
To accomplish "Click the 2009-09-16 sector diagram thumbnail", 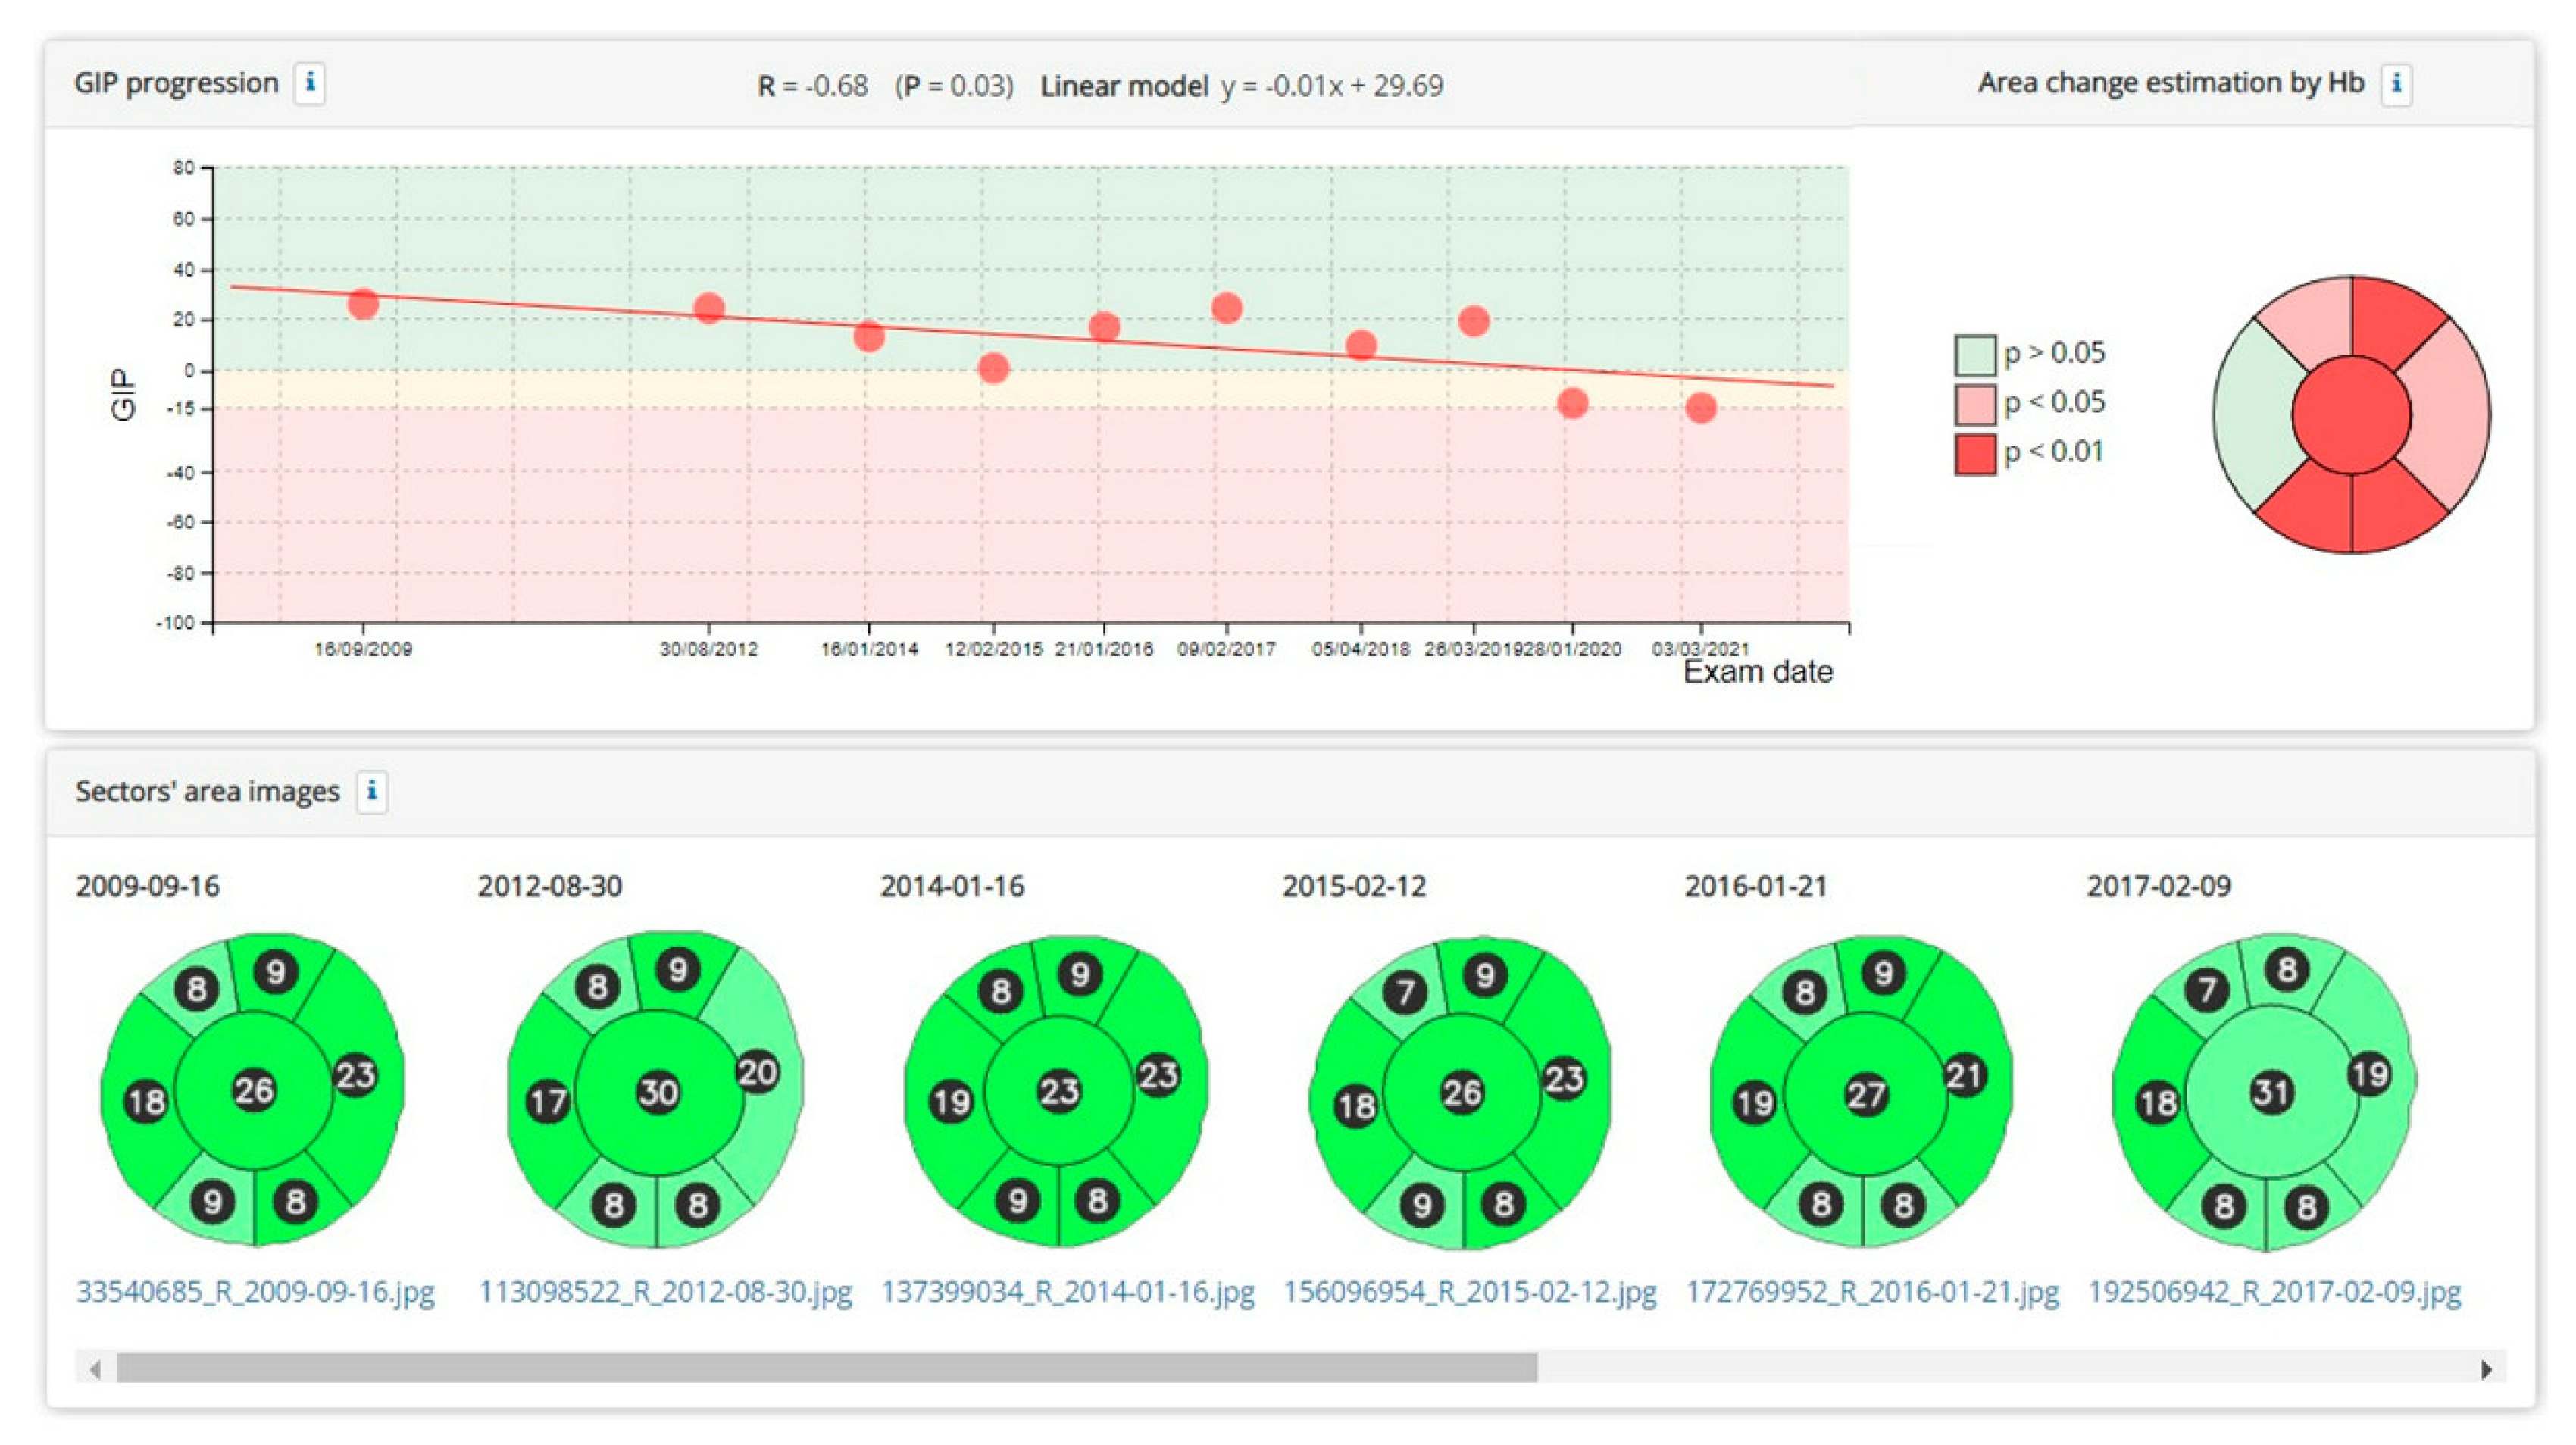I will coord(253,1090).
